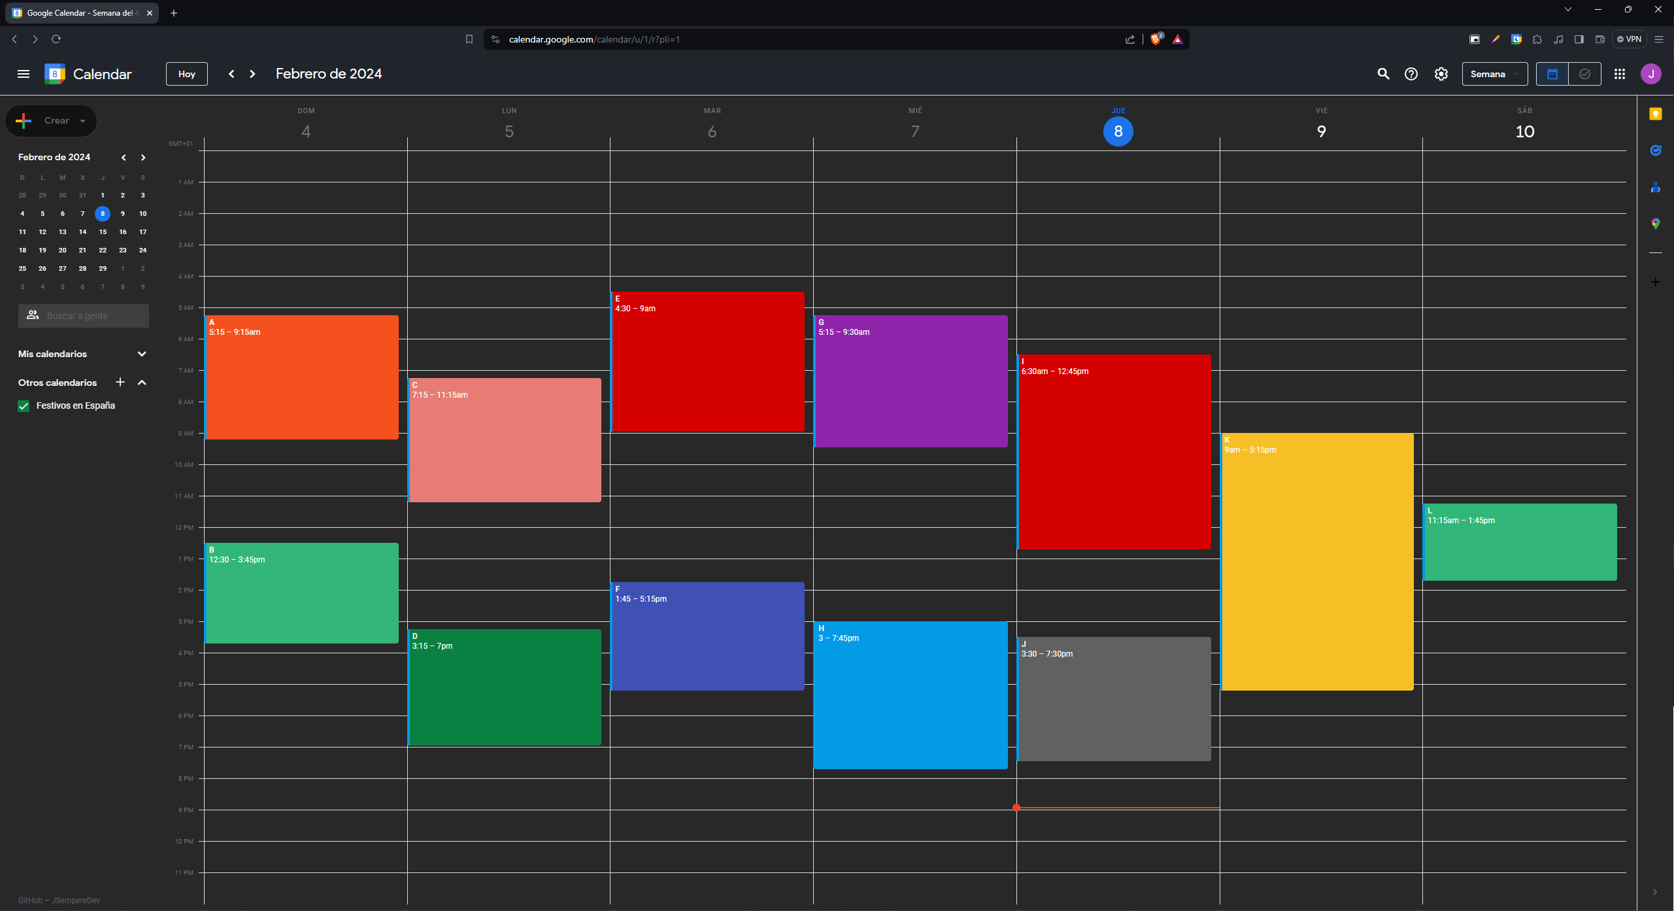Open pink event C 7:15 – 11:15am
Viewport: 1674px width, 911px height.
[x=505, y=440]
